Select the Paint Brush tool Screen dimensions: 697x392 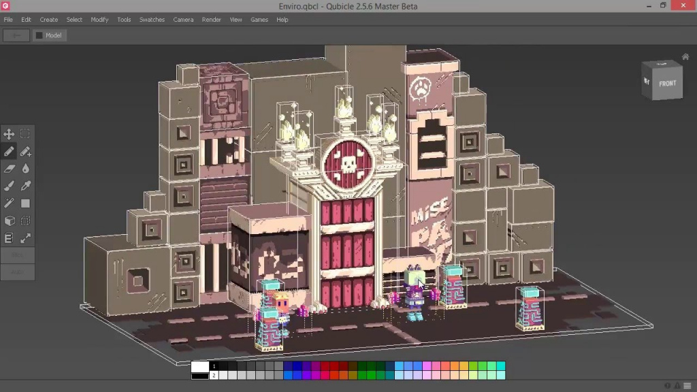pos(9,186)
